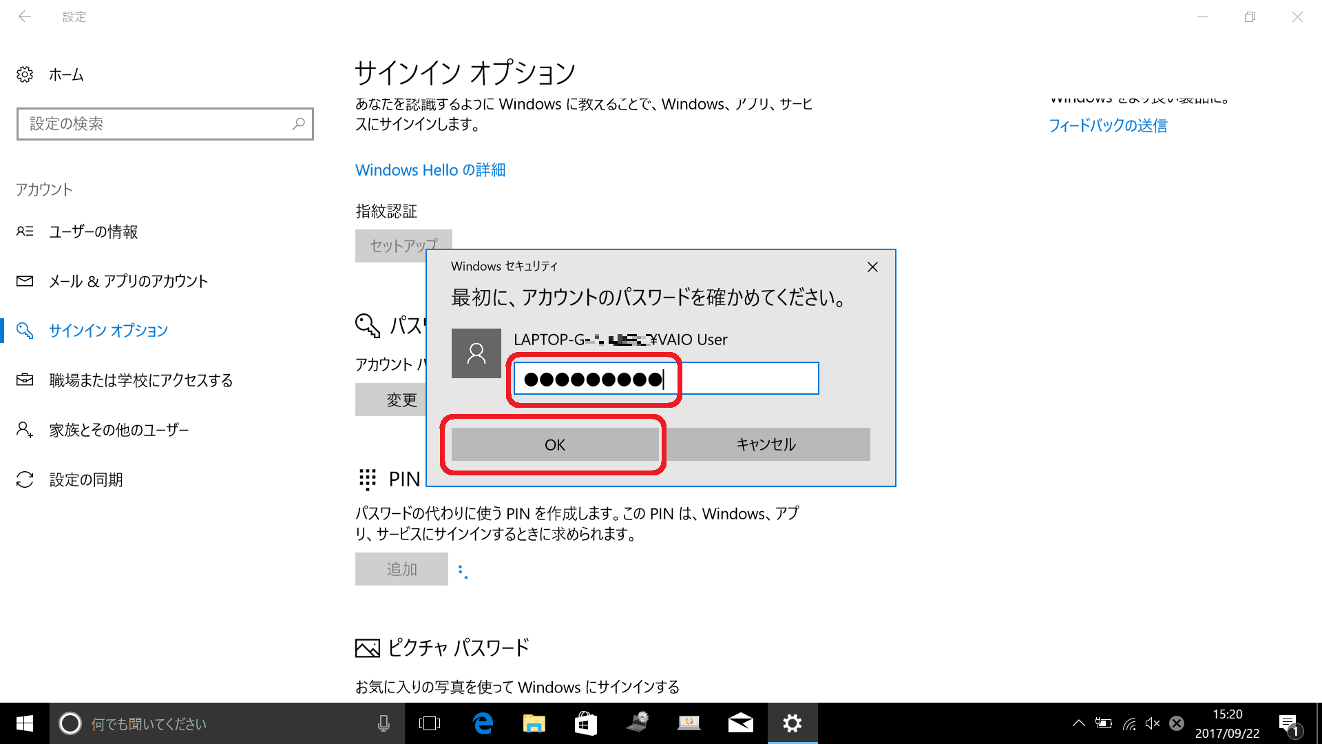Click the ユーザーの情報 person icon
1322x744 pixels.
click(25, 231)
